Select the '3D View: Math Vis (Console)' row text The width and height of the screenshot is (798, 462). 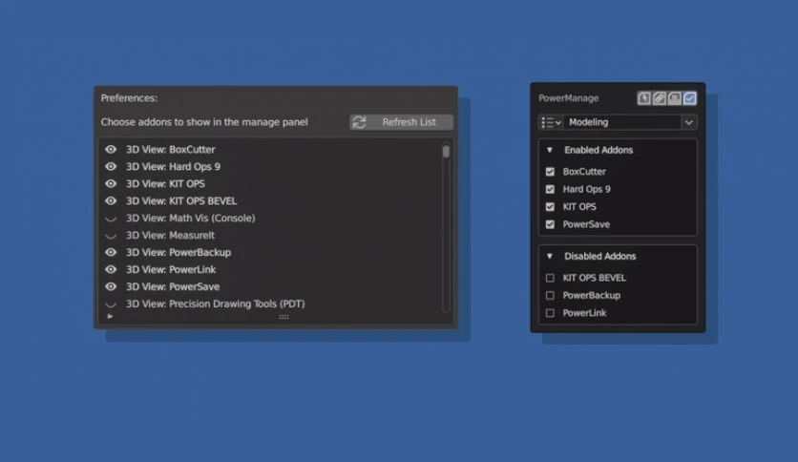(x=190, y=219)
